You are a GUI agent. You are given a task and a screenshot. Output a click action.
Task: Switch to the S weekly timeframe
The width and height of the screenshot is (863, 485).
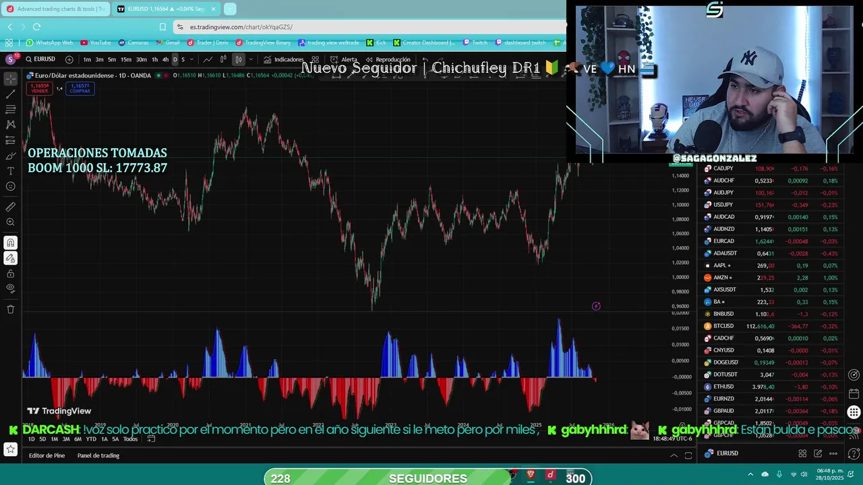[x=183, y=59]
